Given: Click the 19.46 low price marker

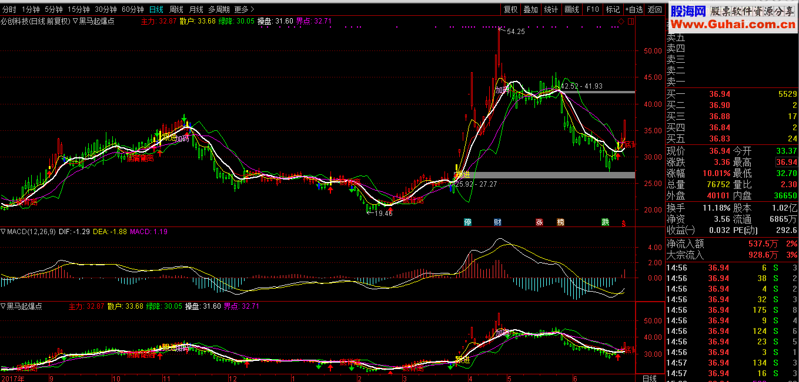Looking at the screenshot, I should tap(383, 214).
